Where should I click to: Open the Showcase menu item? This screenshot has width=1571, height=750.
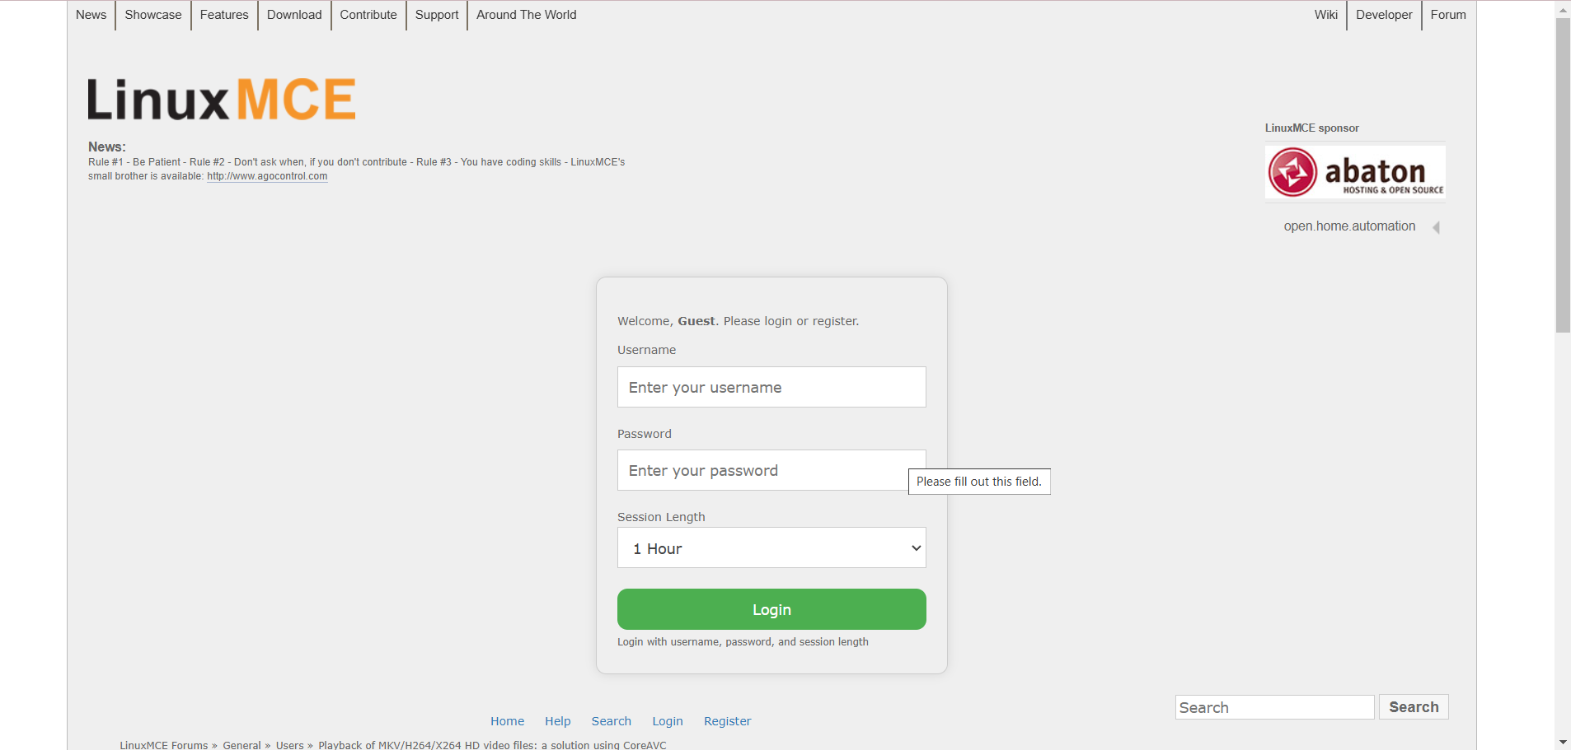[x=153, y=15]
